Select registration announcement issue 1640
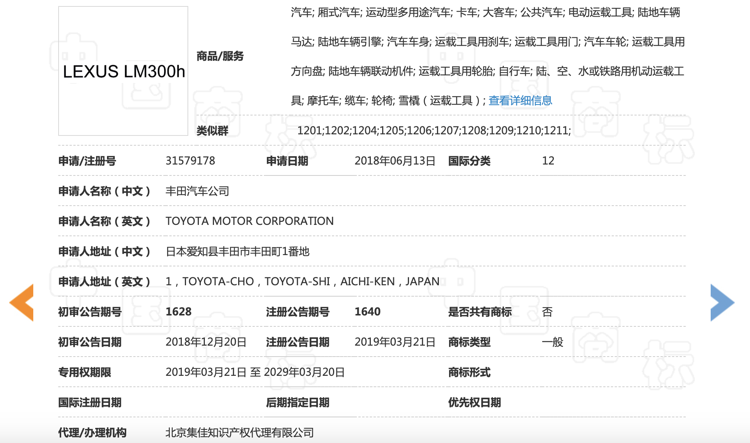750x443 pixels. tap(367, 312)
